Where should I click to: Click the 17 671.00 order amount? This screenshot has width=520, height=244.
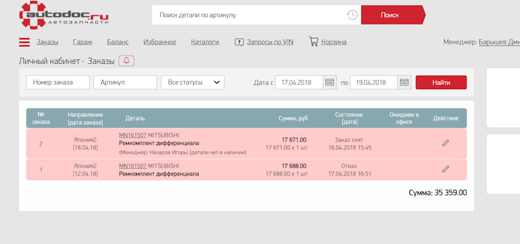pos(294,140)
